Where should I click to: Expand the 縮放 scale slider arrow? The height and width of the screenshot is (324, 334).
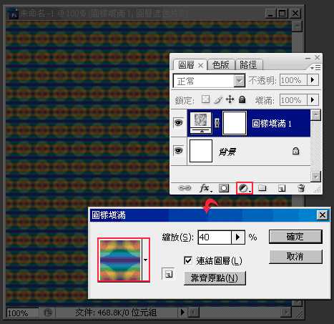237,237
